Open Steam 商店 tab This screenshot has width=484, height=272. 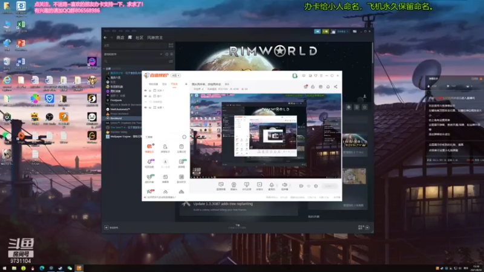120,37
